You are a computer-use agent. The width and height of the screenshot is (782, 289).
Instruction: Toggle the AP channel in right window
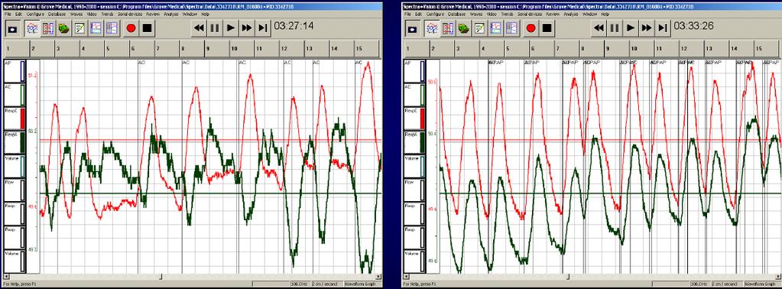[414, 71]
